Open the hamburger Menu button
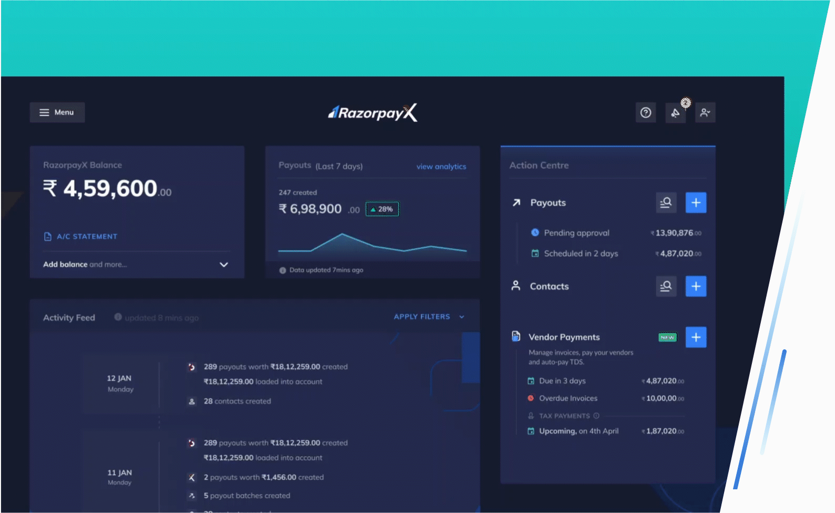The height and width of the screenshot is (513, 835). coord(57,112)
